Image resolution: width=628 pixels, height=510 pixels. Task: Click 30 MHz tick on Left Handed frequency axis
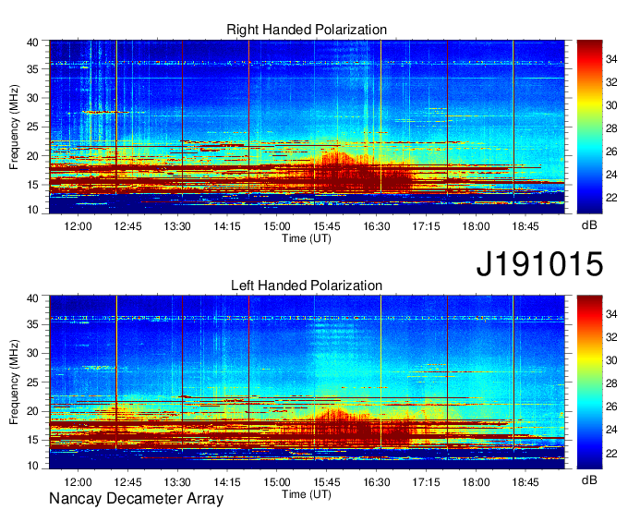pyautogui.click(x=32, y=353)
